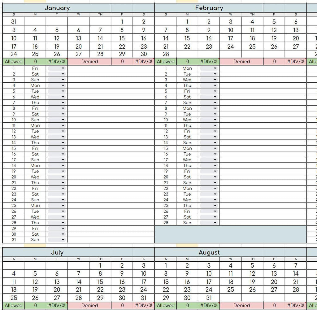
Task: Expand the dropdown for January 31 Sun
Action: [57, 240]
